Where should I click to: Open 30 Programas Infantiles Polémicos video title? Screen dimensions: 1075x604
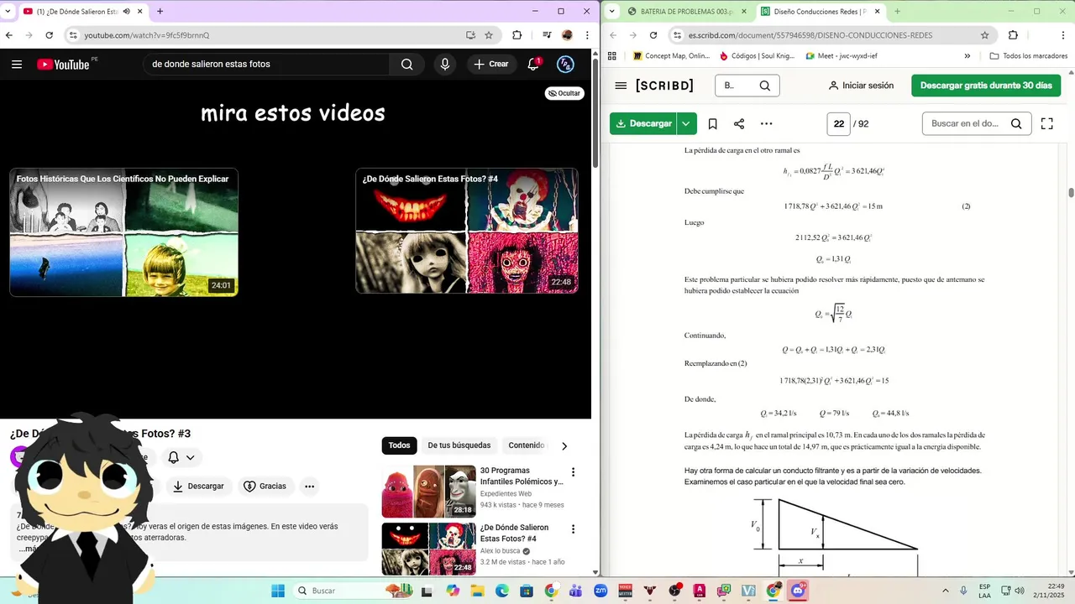[x=522, y=476]
